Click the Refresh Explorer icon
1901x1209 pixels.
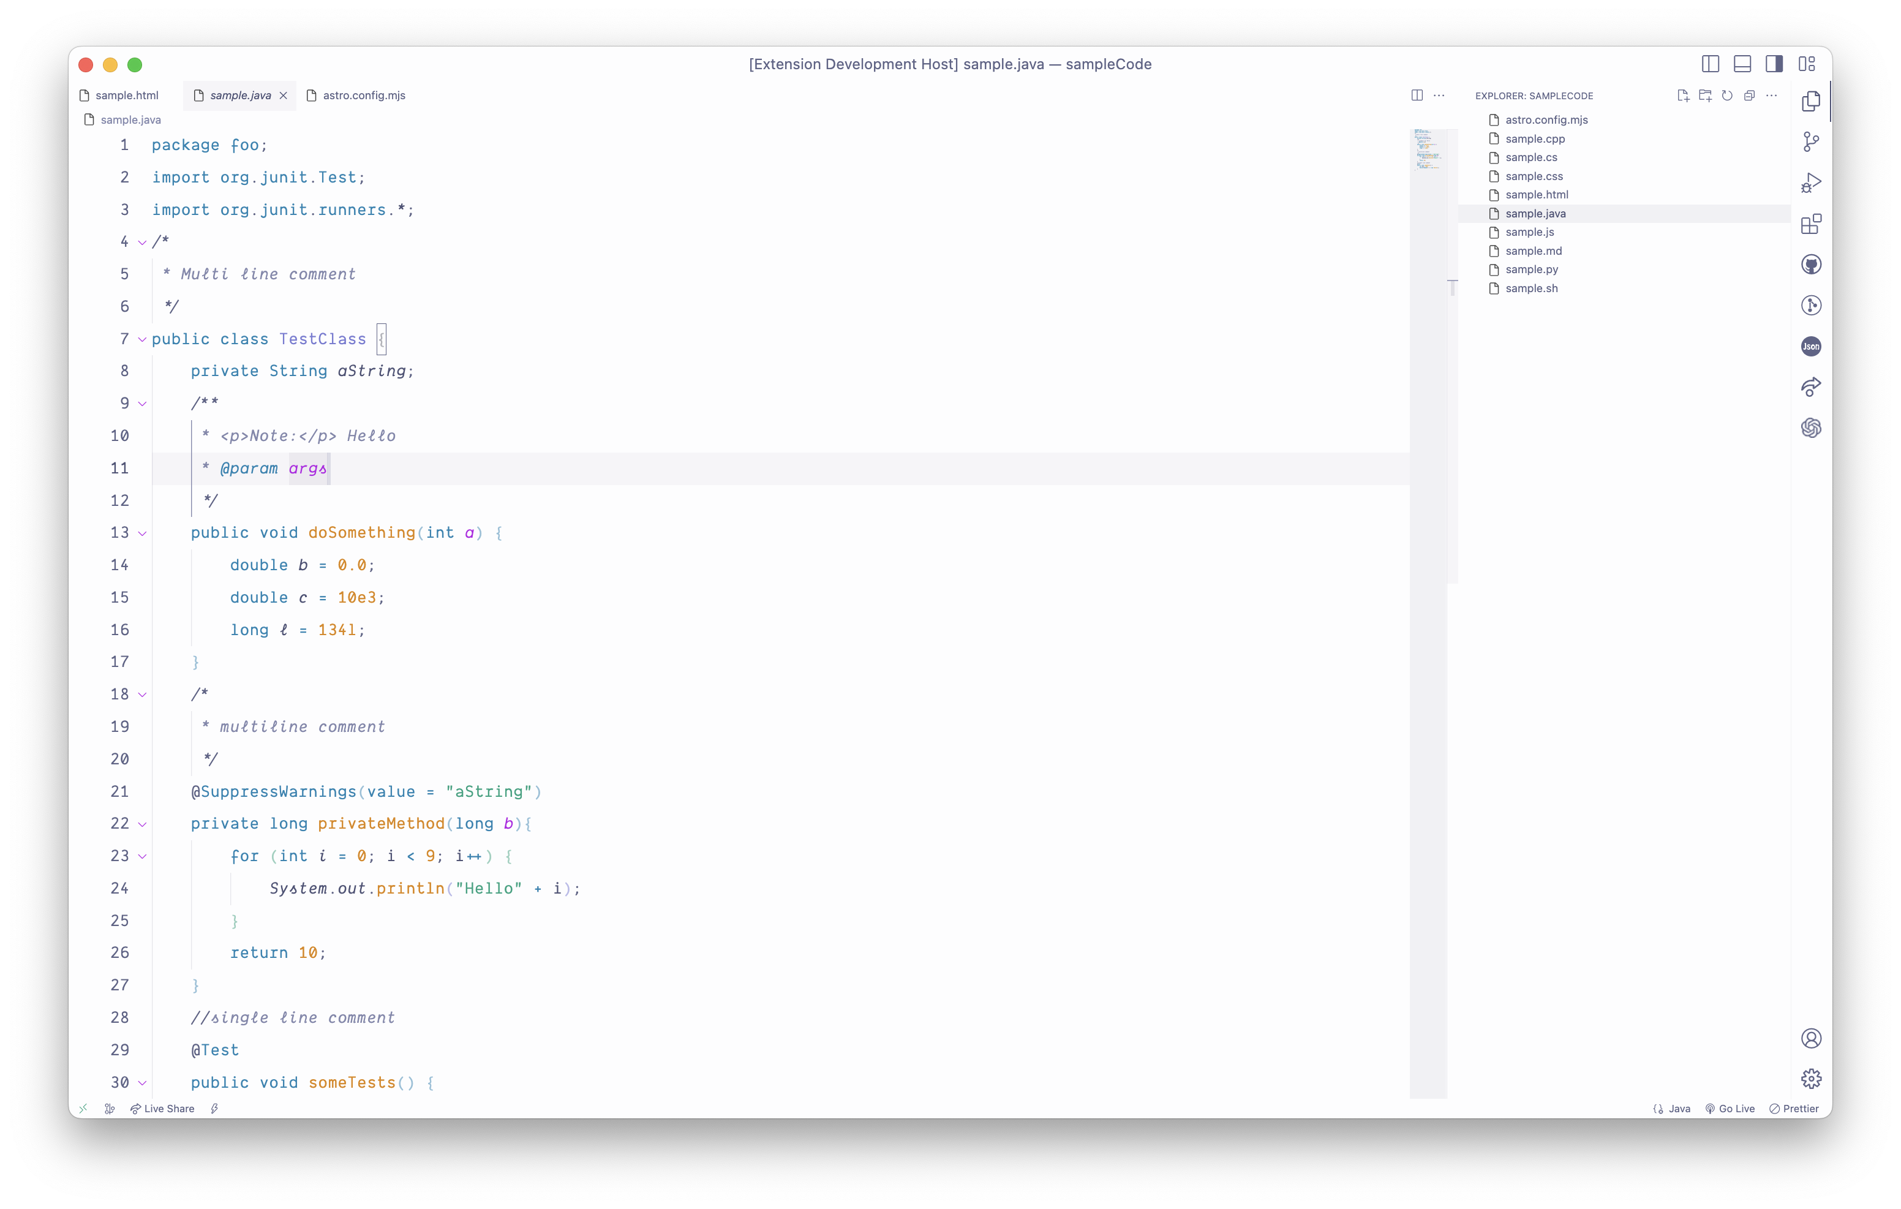click(x=1727, y=96)
